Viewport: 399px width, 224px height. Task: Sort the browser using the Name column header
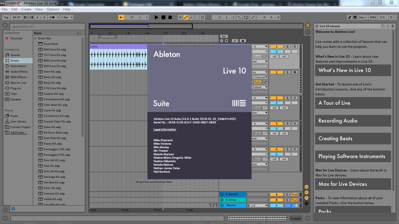(x=57, y=33)
